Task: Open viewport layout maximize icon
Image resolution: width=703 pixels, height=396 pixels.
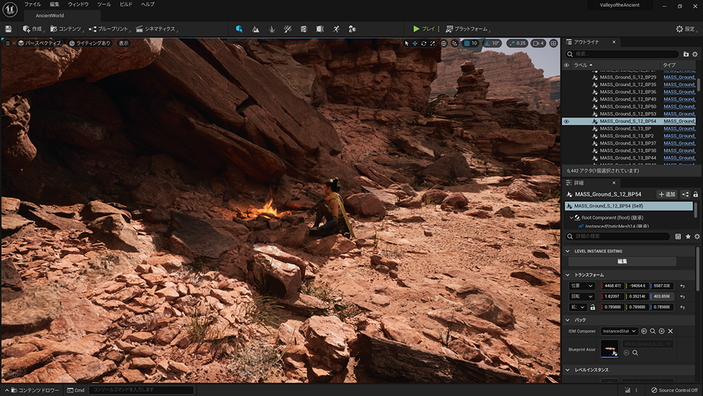Action: 554,44
